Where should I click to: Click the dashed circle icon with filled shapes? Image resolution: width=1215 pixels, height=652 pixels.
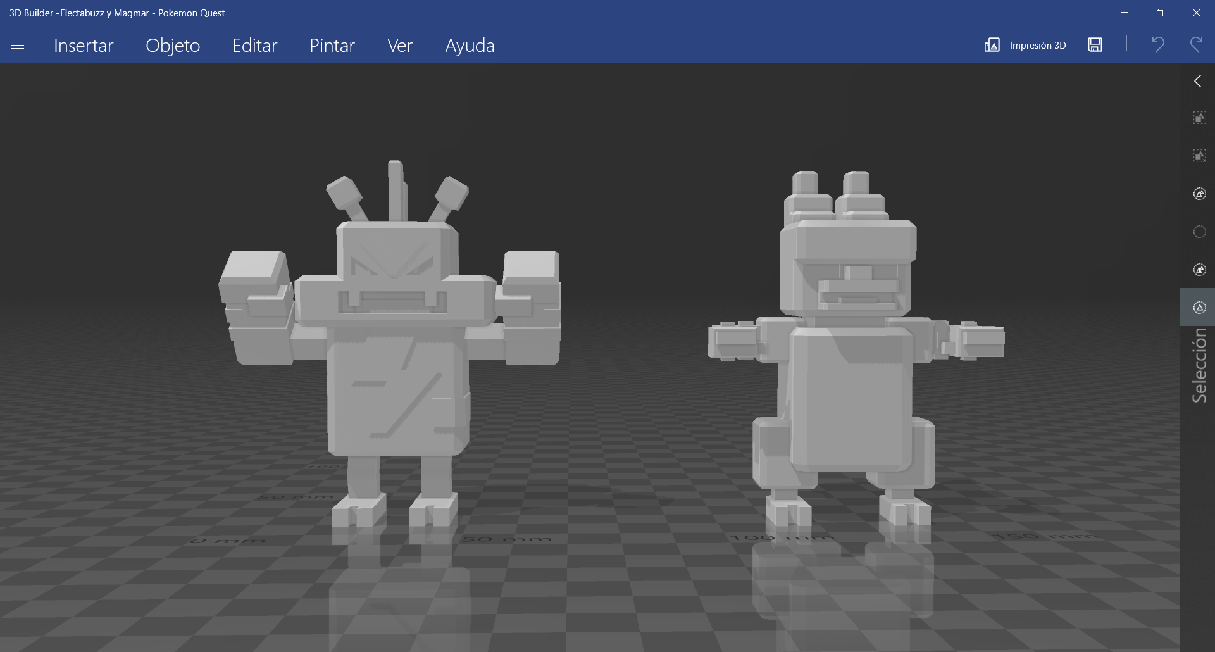(x=1200, y=270)
